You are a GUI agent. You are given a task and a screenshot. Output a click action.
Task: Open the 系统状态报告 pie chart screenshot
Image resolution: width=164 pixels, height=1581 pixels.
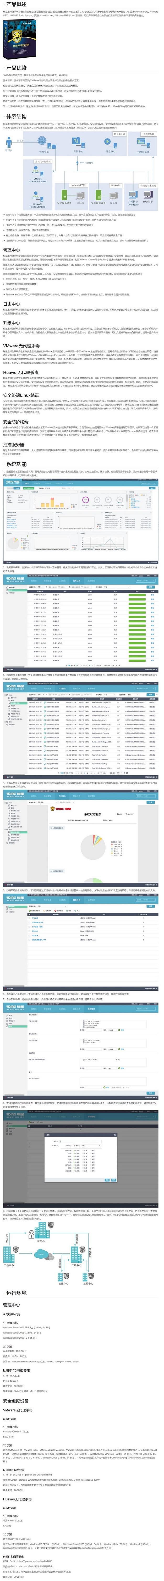pos(80,838)
